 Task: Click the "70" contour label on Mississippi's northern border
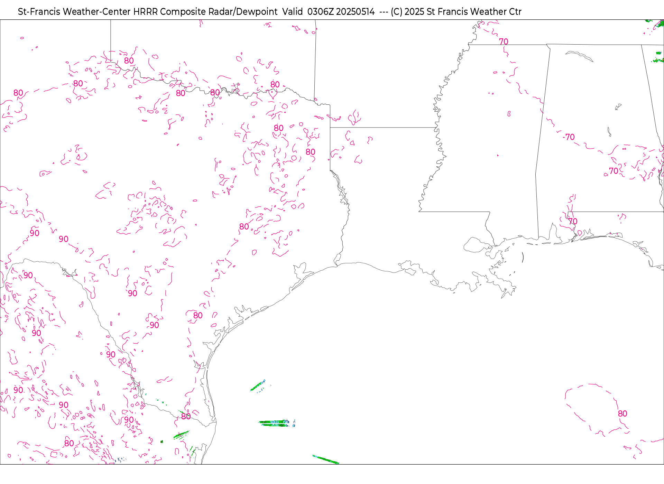pos(504,41)
